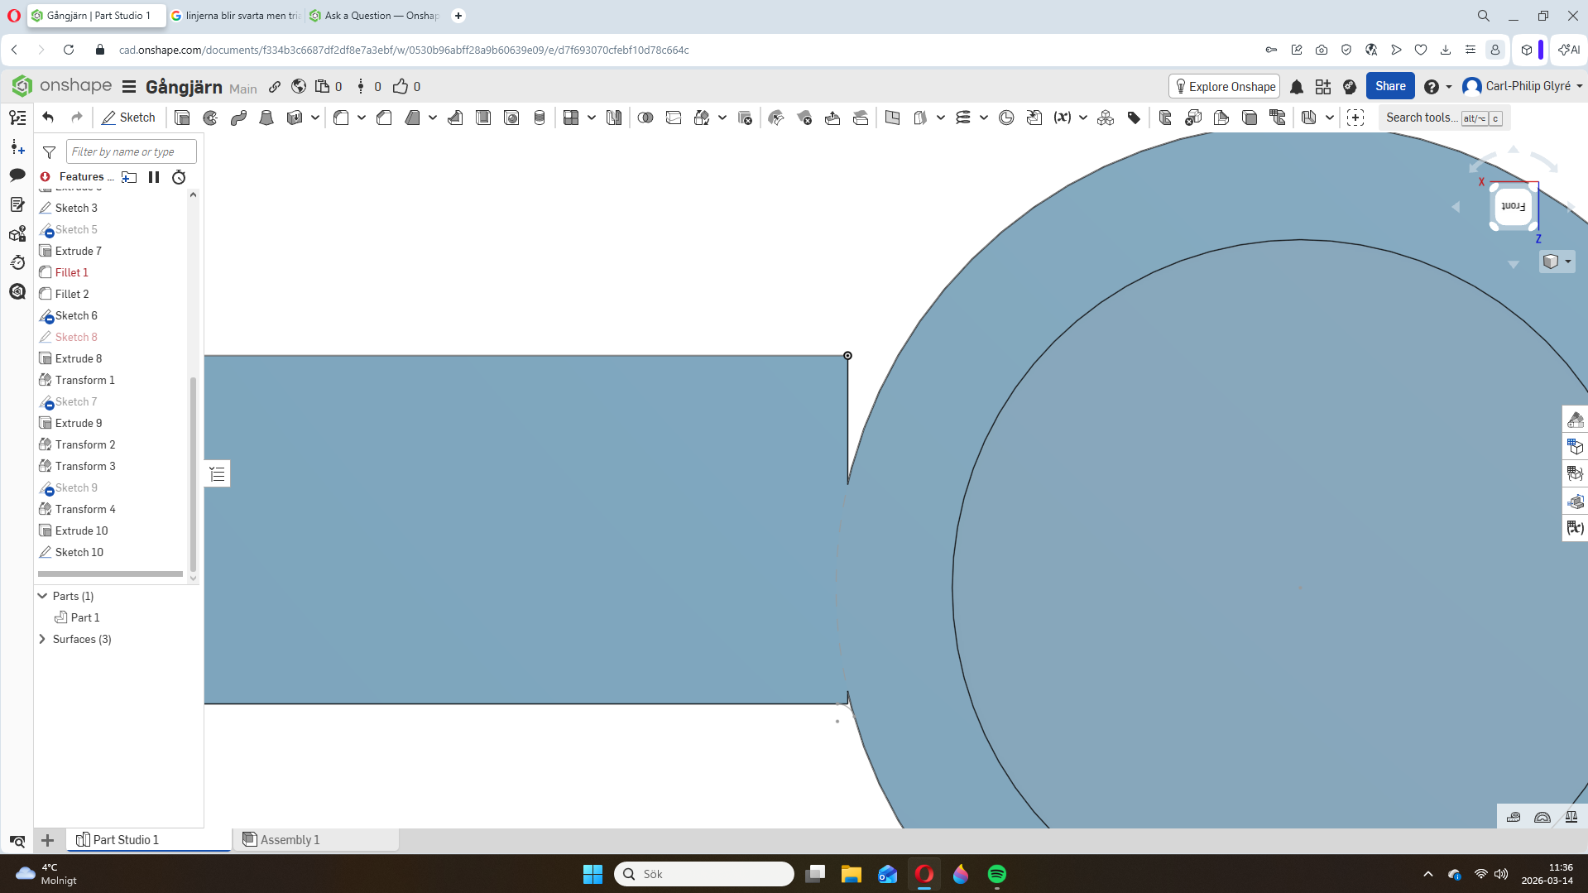
Task: Select the Shell tool
Action: 483,118
